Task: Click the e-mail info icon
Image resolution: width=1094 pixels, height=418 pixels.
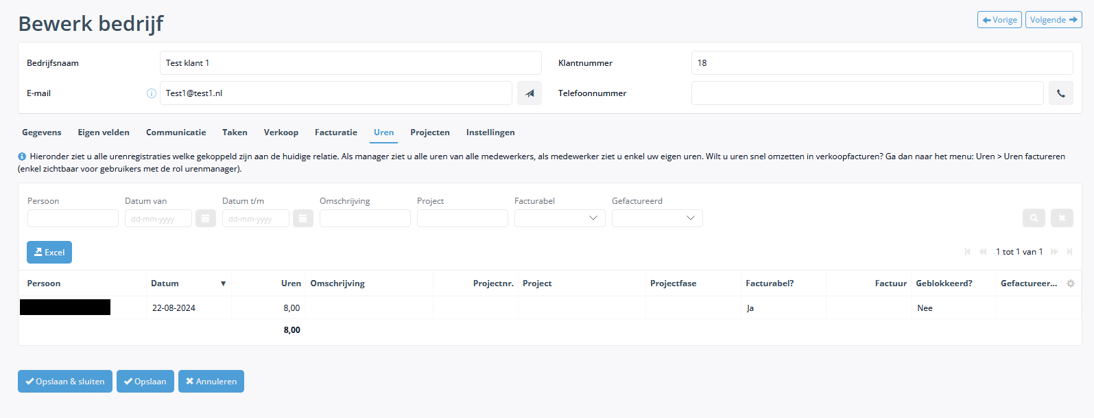Action: pyautogui.click(x=152, y=93)
